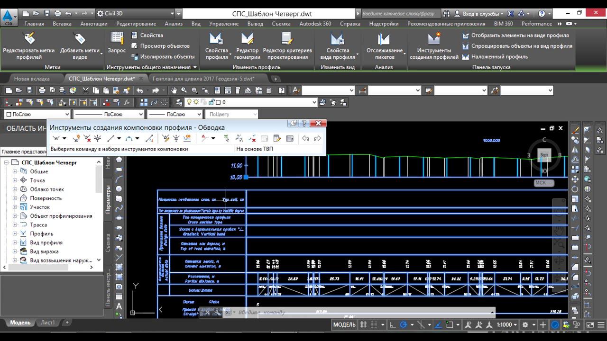Click the plot/print icon in standard toolbar
This screenshot has width=607, height=341.
tap(42, 90)
